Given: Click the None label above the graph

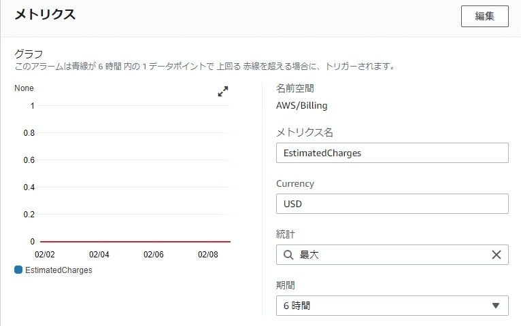Looking at the screenshot, I should click(x=24, y=88).
